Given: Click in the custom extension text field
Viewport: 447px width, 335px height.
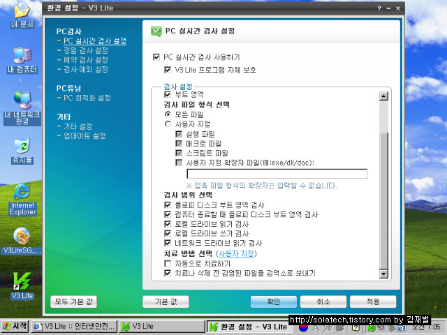Looking at the screenshot, I should tap(277, 174).
